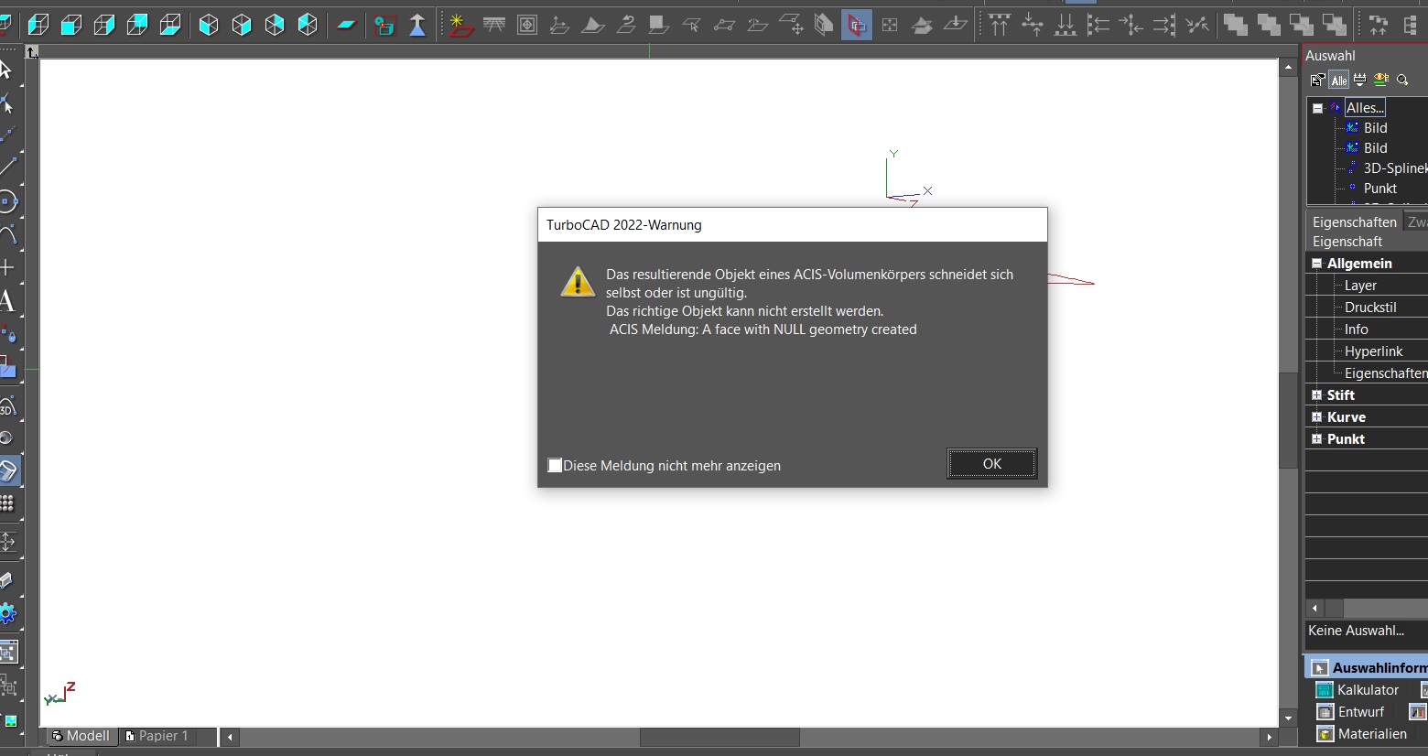Select the arrow selection tool in left toolbar
The width and height of the screenshot is (1428, 756).
5,70
